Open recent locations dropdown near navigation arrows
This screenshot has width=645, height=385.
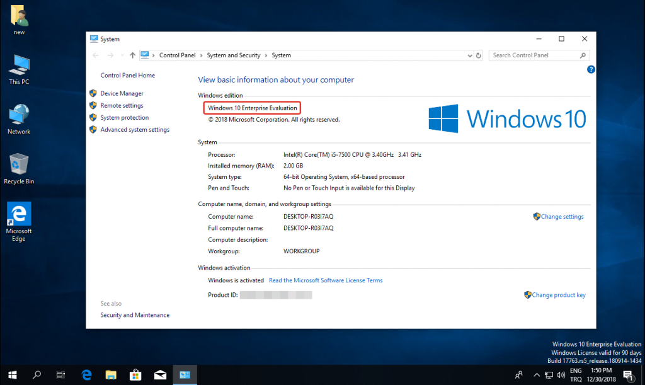(122, 55)
